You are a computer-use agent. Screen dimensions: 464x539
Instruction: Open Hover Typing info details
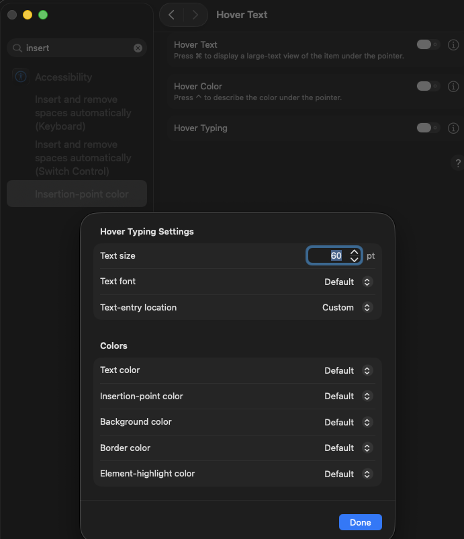point(453,128)
